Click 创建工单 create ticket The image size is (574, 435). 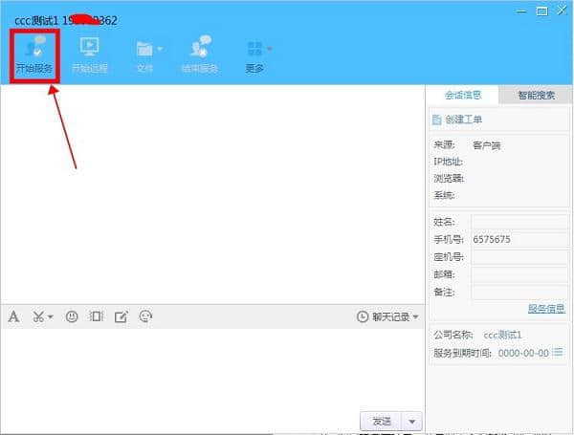(x=457, y=120)
